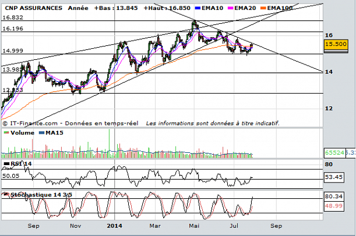This screenshot has height=236, width=356.
Task: Click the Mar time axis label
Action: click(155, 226)
